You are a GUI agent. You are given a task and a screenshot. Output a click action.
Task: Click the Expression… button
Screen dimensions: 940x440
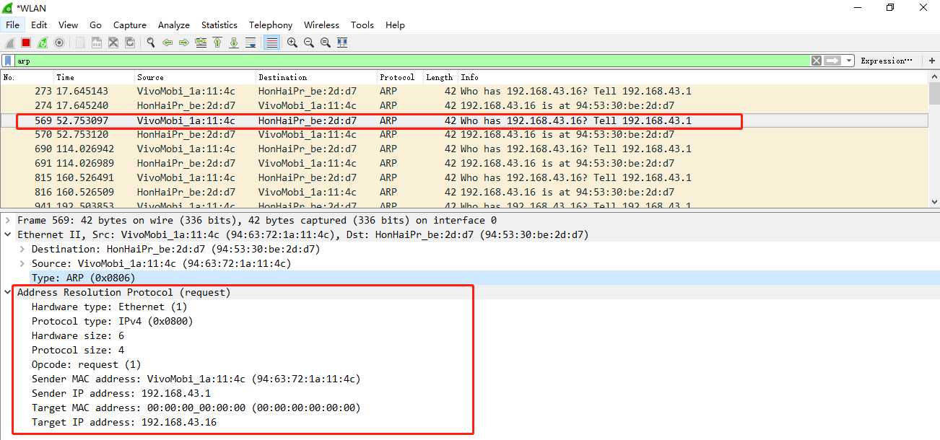pos(887,61)
